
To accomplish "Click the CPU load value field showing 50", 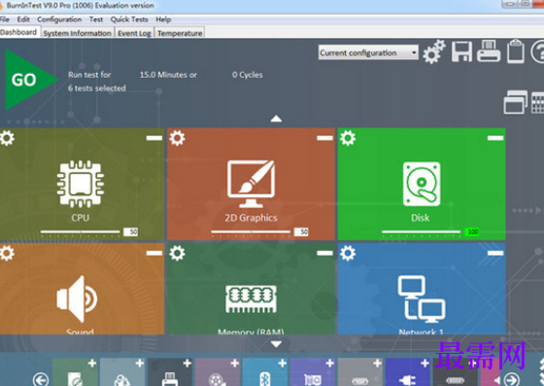I will click(131, 231).
